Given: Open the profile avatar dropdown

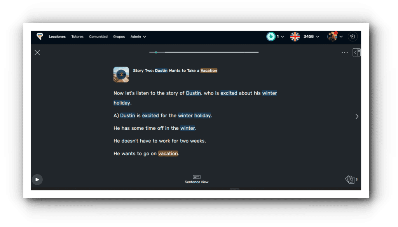Looking at the screenshot, I should [335, 36].
